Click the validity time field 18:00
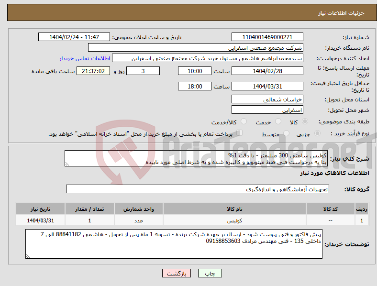Screen dimensions: 377x286 click(x=195, y=86)
